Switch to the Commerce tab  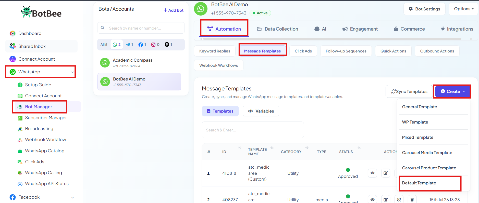coord(409,29)
